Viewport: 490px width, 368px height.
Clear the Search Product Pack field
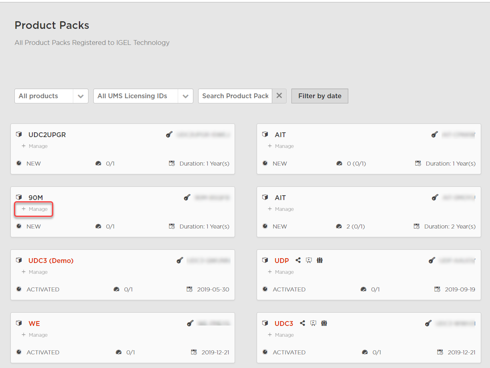click(x=279, y=96)
